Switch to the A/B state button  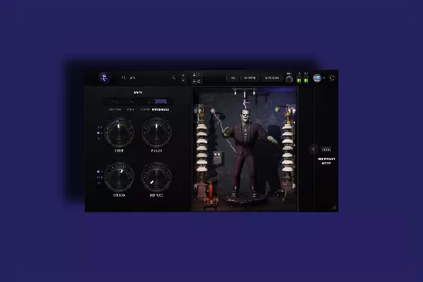click(x=197, y=75)
